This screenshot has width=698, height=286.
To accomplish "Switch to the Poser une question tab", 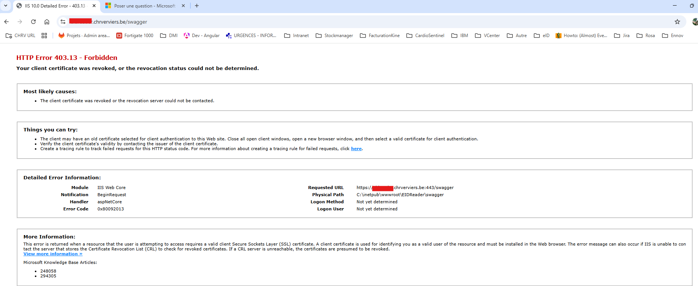I will coord(145,6).
